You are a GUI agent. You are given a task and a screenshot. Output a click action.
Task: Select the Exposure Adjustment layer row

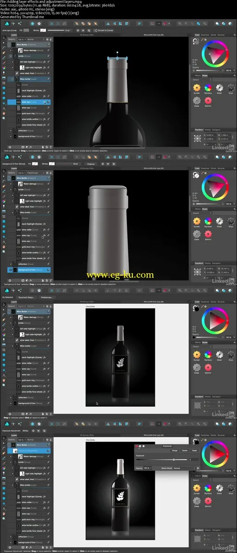tap(29, 451)
